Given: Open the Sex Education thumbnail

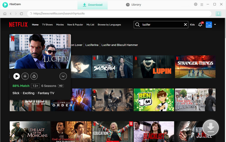Looking at the screenshot, I should [112, 132].
